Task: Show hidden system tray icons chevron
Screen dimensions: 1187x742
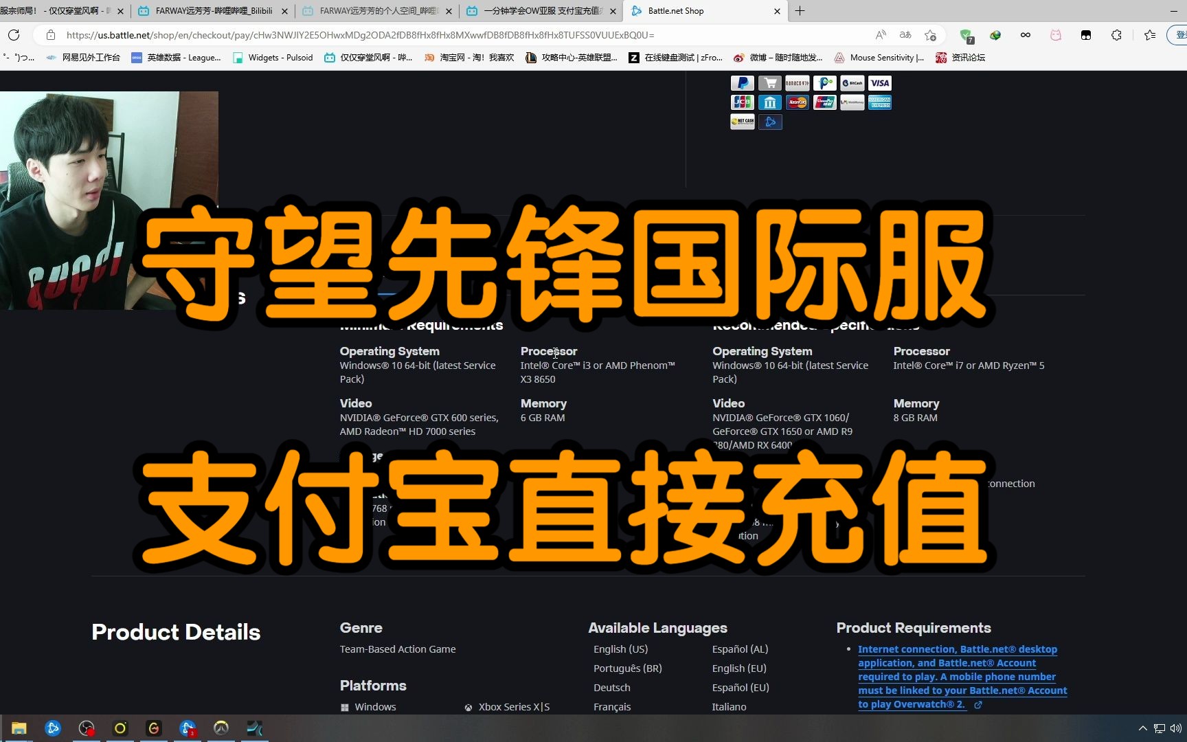Action: 1143,728
